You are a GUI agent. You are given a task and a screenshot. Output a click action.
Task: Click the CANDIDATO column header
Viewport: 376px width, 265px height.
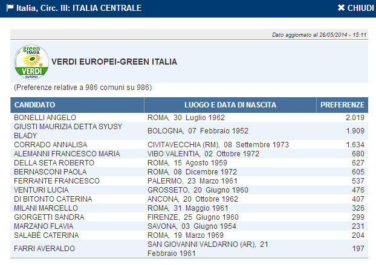pyautogui.click(x=35, y=105)
